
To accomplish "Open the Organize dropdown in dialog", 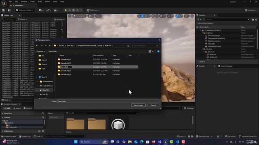I will [x=40, y=52].
